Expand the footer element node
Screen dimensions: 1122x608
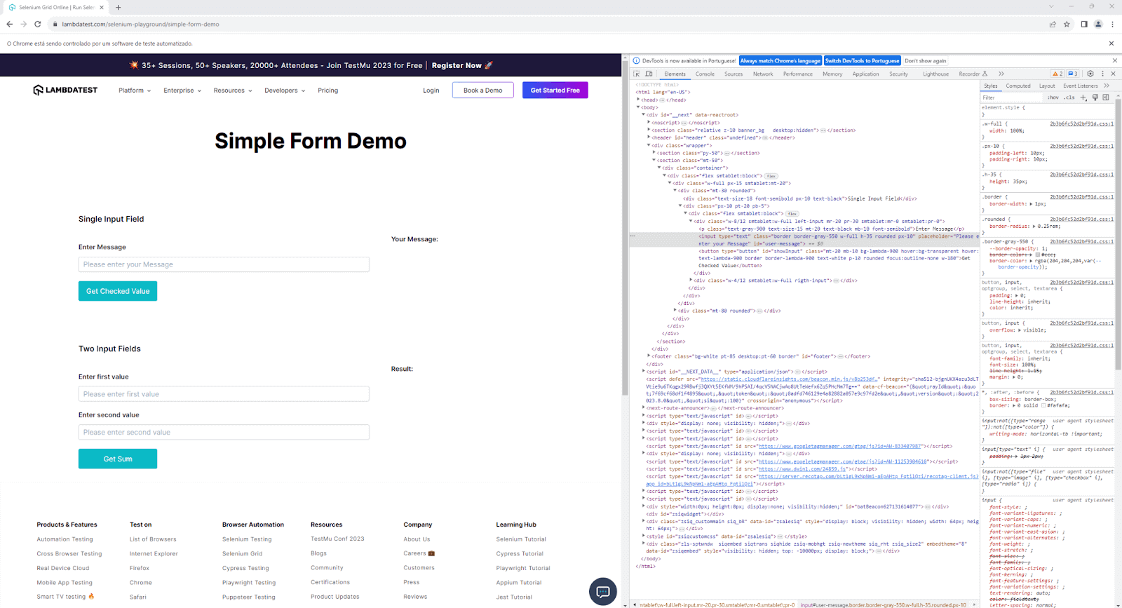click(649, 356)
